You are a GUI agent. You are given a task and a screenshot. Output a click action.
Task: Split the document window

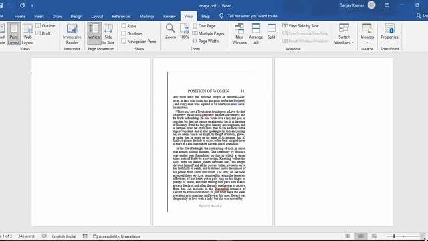pos(272,31)
